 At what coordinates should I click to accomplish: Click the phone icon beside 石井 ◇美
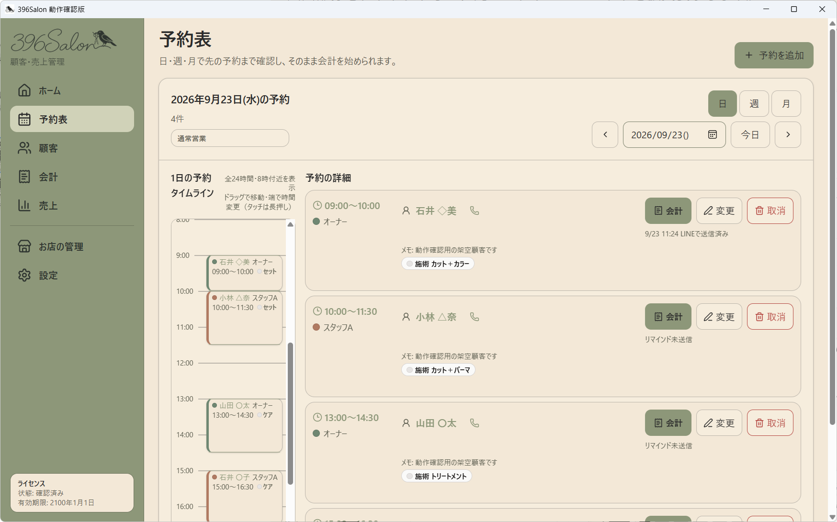click(475, 211)
